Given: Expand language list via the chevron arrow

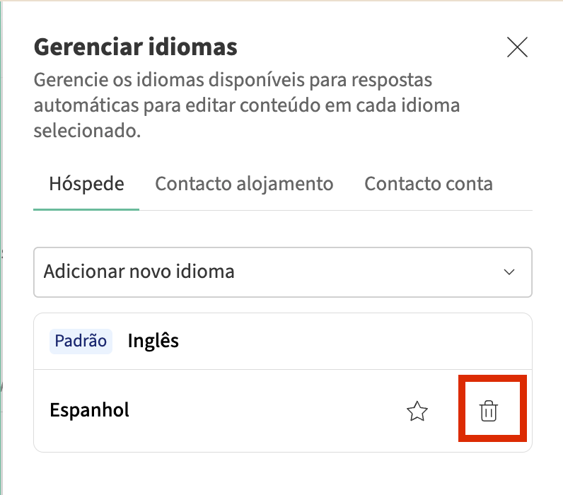Looking at the screenshot, I should coord(509,272).
